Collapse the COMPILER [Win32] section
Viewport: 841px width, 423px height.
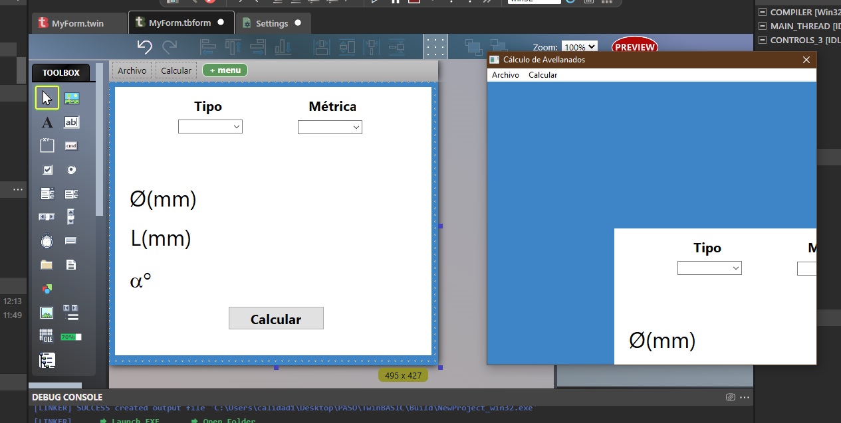762,12
